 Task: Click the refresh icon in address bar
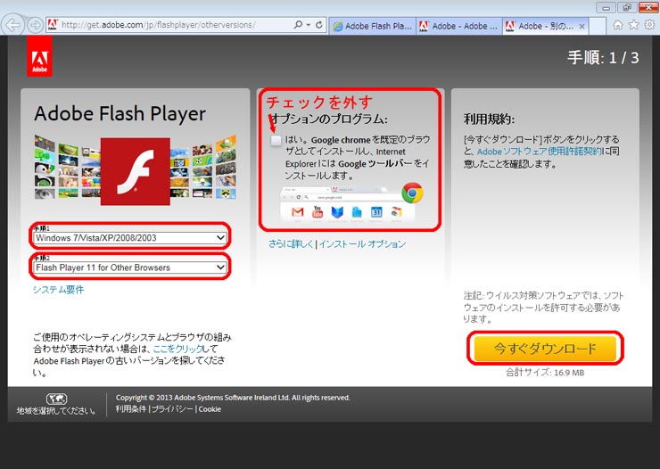[319, 25]
